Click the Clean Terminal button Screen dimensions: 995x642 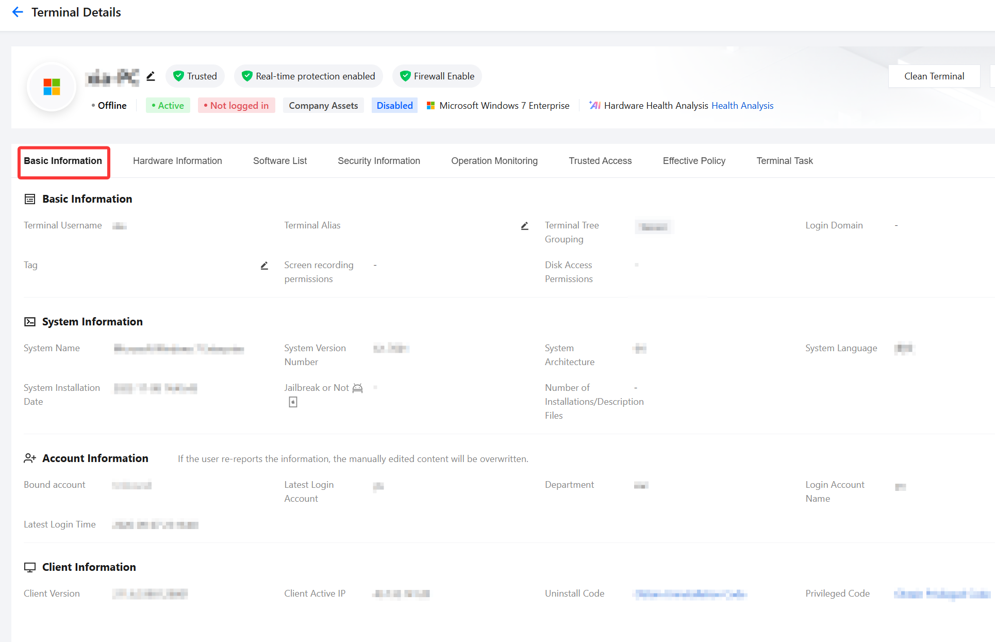tap(934, 76)
